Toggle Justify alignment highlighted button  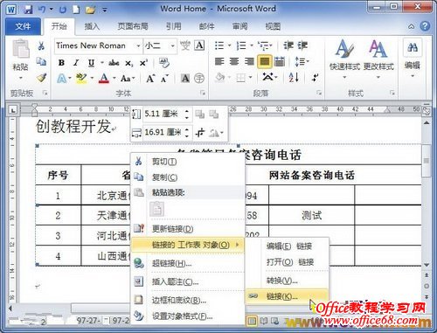[x=265, y=61]
